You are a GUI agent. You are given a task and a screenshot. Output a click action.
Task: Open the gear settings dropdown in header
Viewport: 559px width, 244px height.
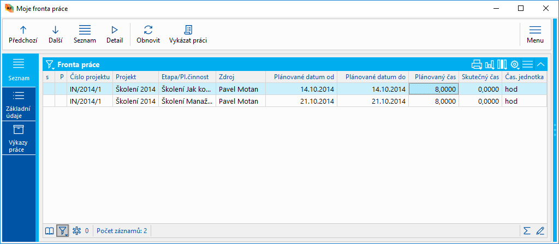[515, 64]
